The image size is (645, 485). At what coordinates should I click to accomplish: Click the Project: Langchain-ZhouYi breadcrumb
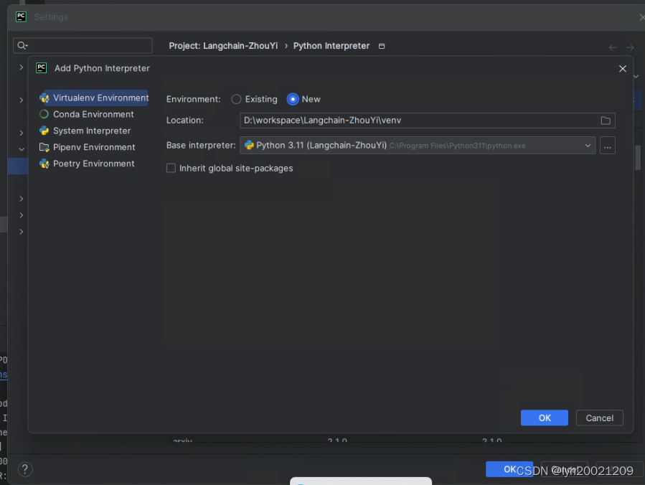[x=223, y=46]
